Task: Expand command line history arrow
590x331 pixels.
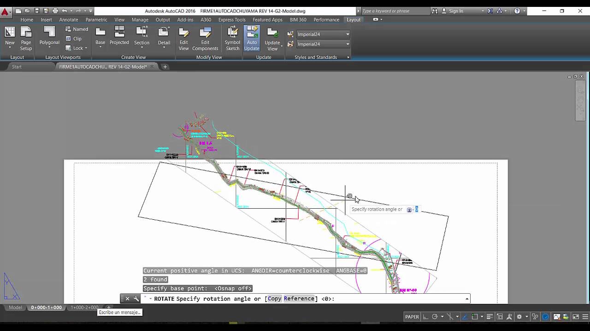Action: click(x=467, y=299)
